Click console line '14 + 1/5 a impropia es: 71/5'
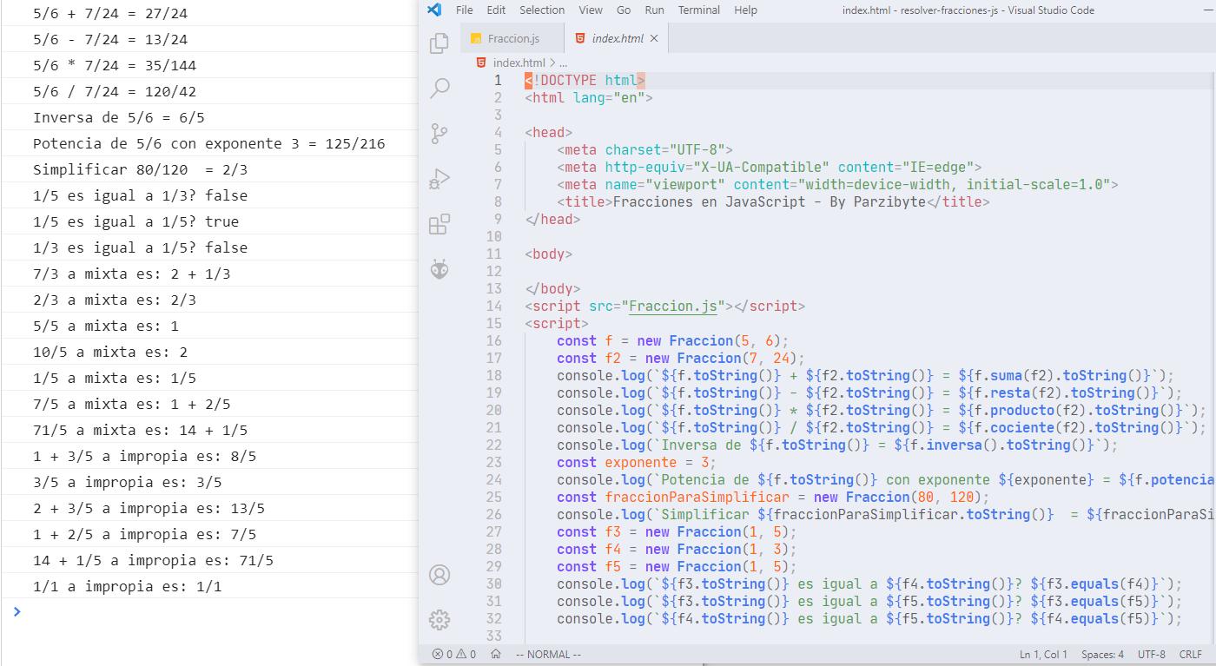The image size is (1216, 666). (153, 560)
